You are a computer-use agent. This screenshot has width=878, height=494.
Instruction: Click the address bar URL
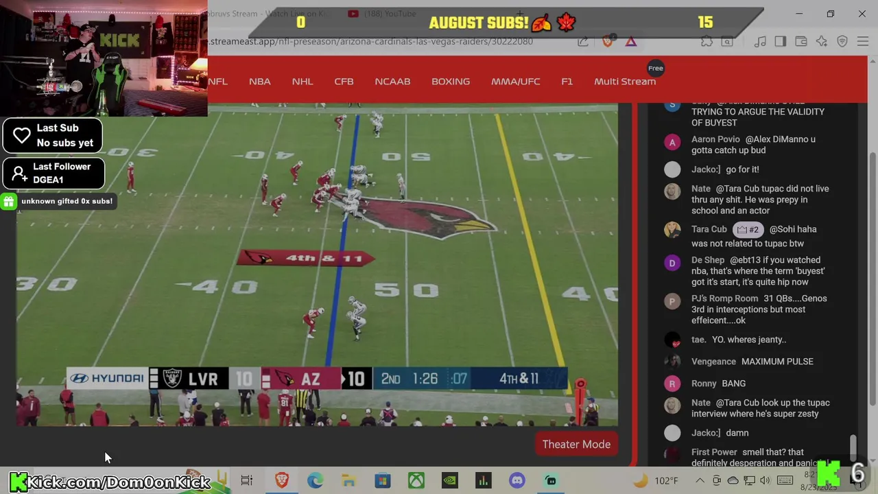tap(370, 41)
